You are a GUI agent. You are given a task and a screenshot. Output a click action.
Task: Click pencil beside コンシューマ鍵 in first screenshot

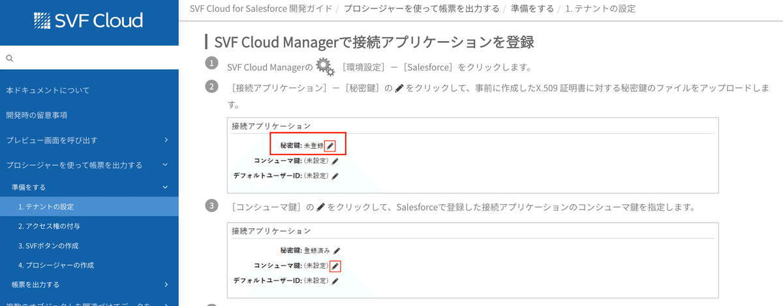pos(335,161)
